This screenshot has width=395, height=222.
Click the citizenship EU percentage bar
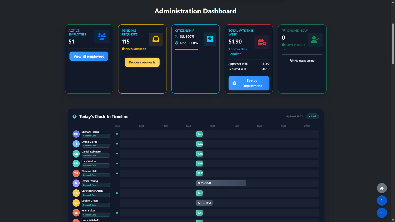[186, 49]
